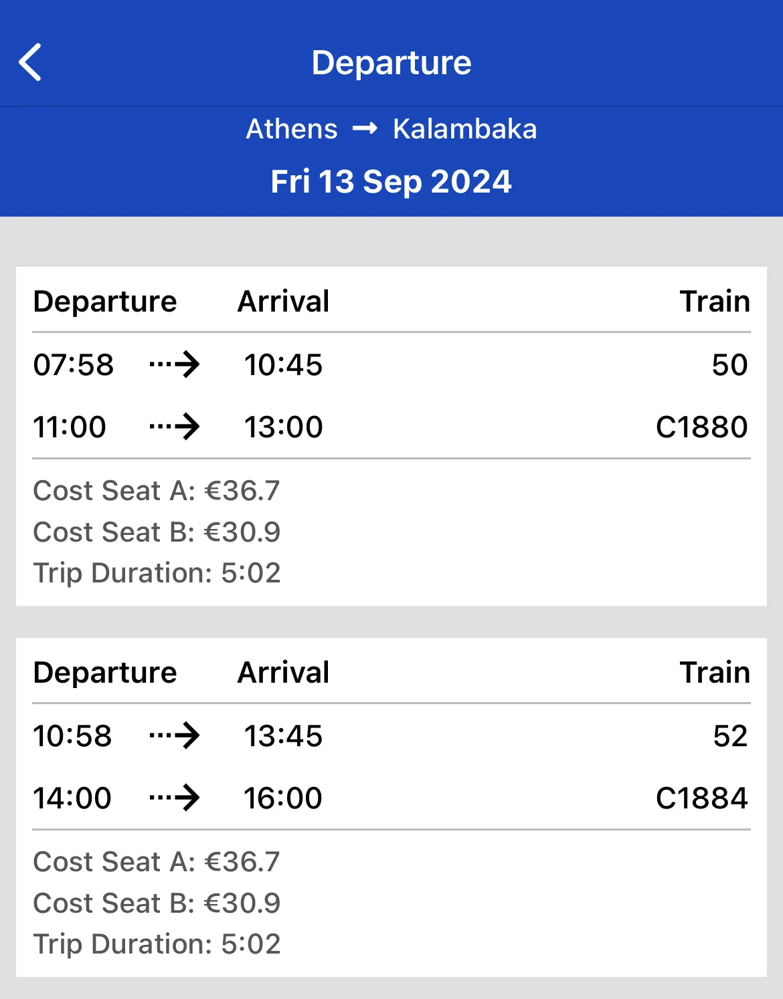The width and height of the screenshot is (783, 999).
Task: Tap Cost Seat A €36.7 in second trip
Action: pyautogui.click(x=157, y=862)
